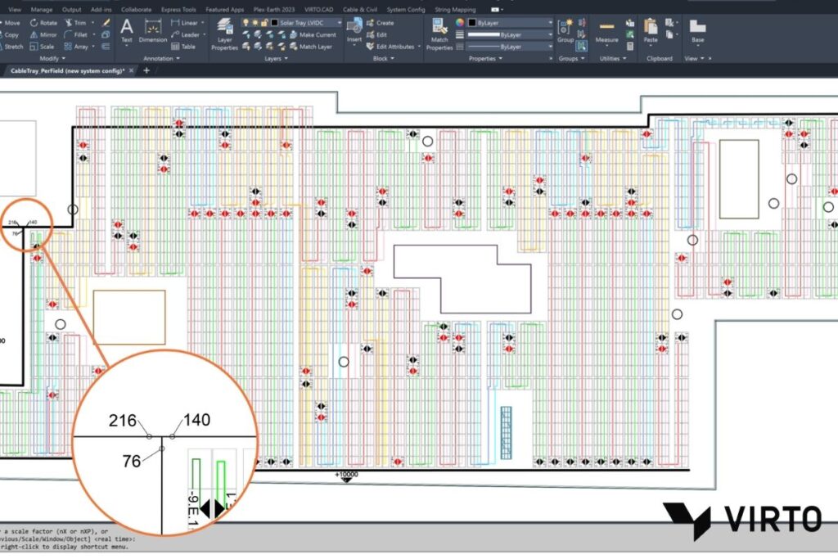Close the CableTray_PerField drawing tab

pyautogui.click(x=131, y=70)
